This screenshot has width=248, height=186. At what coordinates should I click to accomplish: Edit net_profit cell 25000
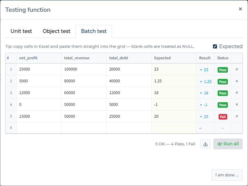[x=39, y=69]
